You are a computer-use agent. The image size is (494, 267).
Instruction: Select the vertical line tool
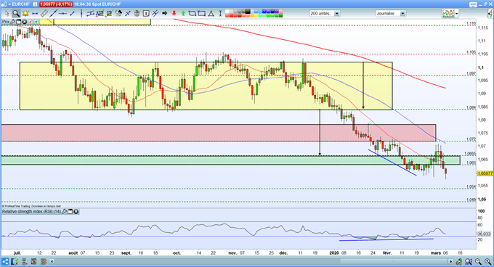pos(81,14)
